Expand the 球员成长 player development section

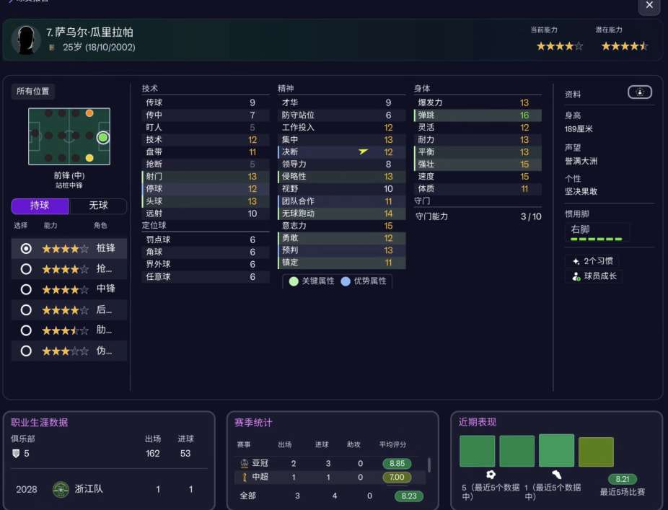[594, 276]
